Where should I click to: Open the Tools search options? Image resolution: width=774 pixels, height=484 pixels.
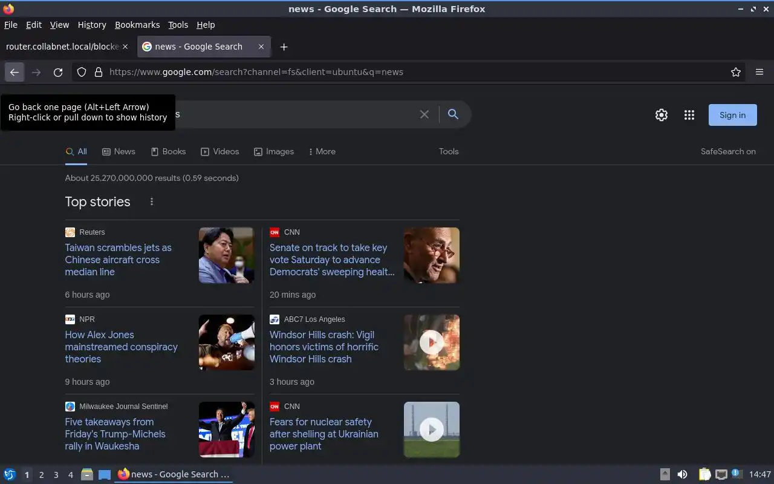449,151
